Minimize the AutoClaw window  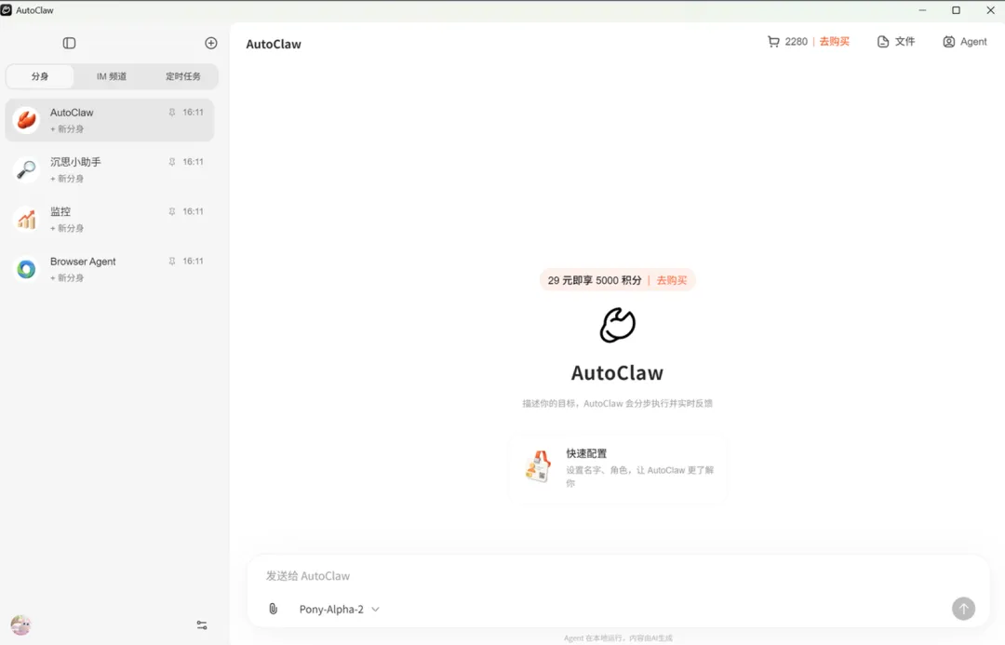tap(922, 10)
